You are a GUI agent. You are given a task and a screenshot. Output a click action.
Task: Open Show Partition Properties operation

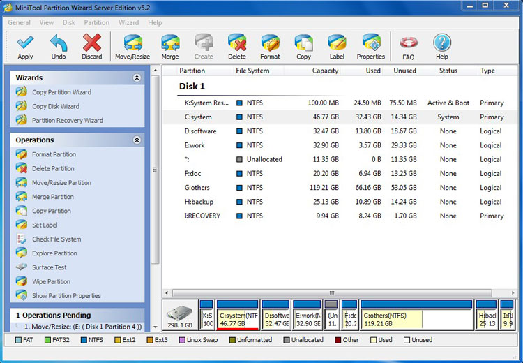coord(66,295)
